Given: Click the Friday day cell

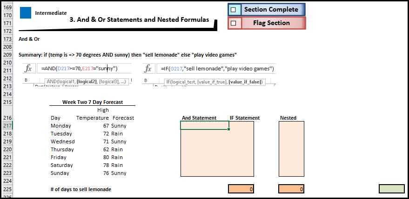Looking at the screenshot, I should pos(58,157).
